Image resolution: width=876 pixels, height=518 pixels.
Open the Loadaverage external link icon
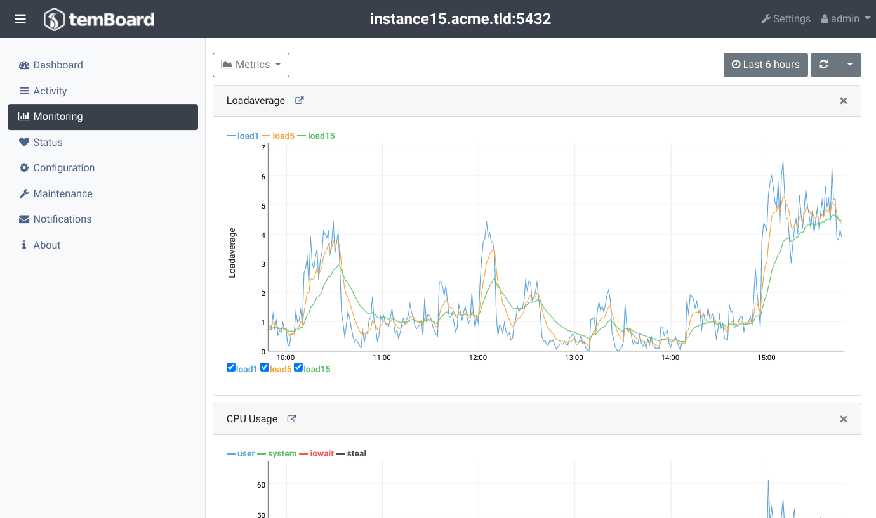pos(299,100)
